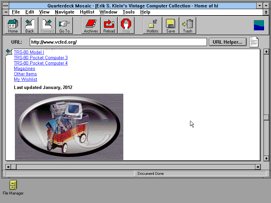Open the Go To dialog
This screenshot has height=203, width=271.
[64, 25]
